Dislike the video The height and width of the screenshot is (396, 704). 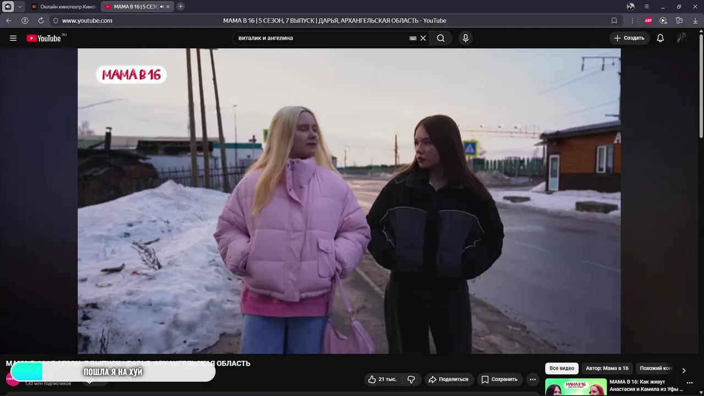(411, 379)
